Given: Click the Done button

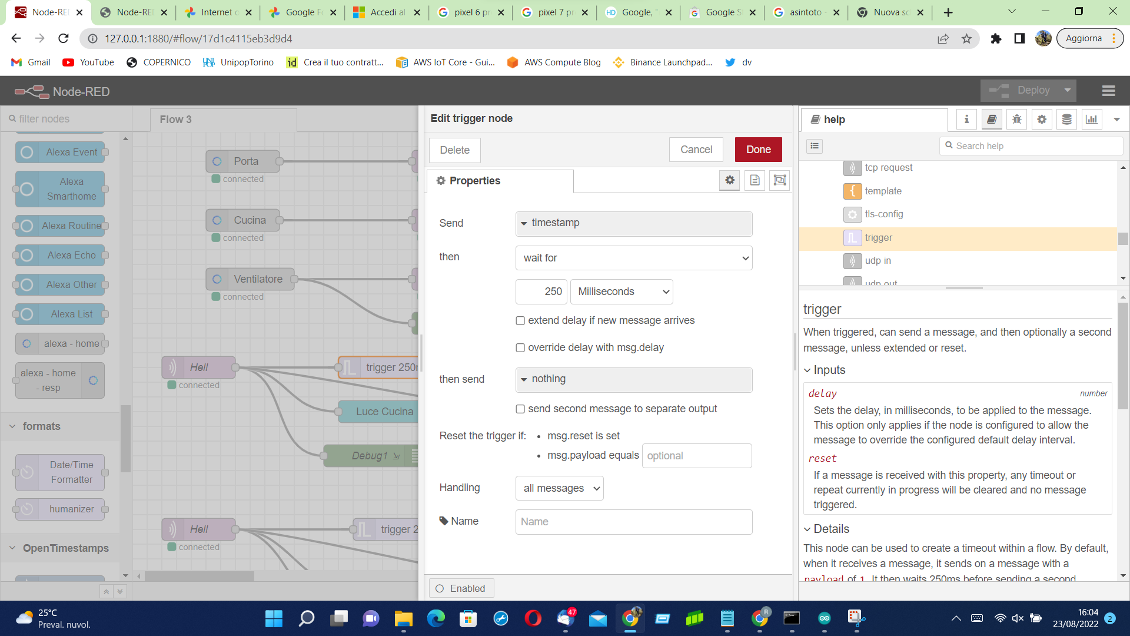Looking at the screenshot, I should tap(758, 150).
